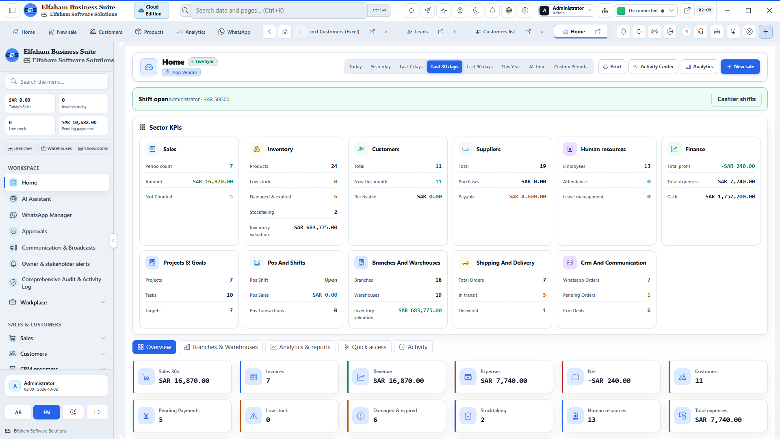Open the language globe icon
780x439 pixels.
[x=509, y=11]
